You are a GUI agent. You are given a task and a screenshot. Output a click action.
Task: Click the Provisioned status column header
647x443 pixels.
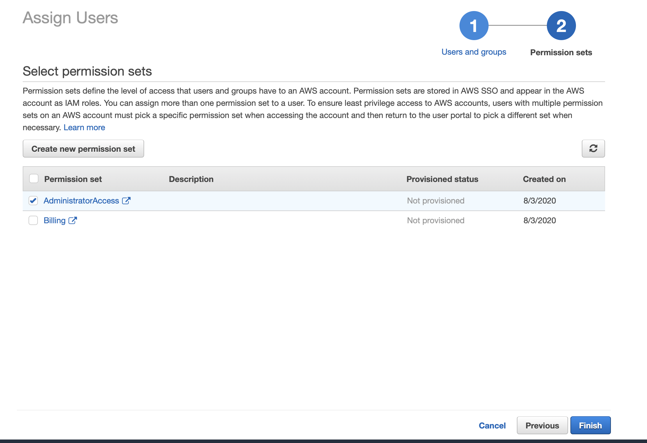[442, 179]
